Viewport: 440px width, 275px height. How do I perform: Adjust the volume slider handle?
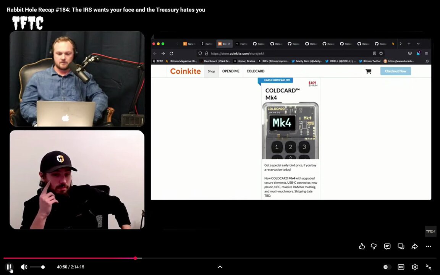click(43, 267)
